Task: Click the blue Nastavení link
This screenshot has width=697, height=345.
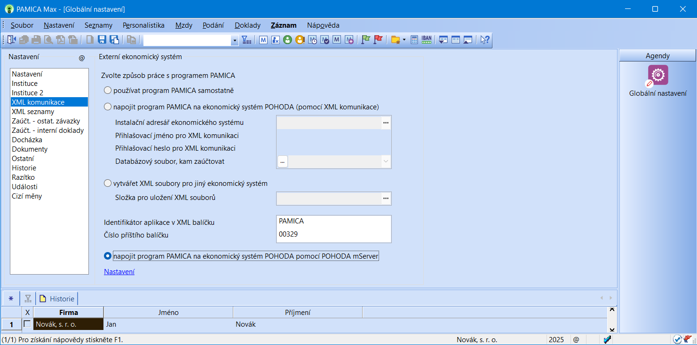Action: [x=119, y=272]
